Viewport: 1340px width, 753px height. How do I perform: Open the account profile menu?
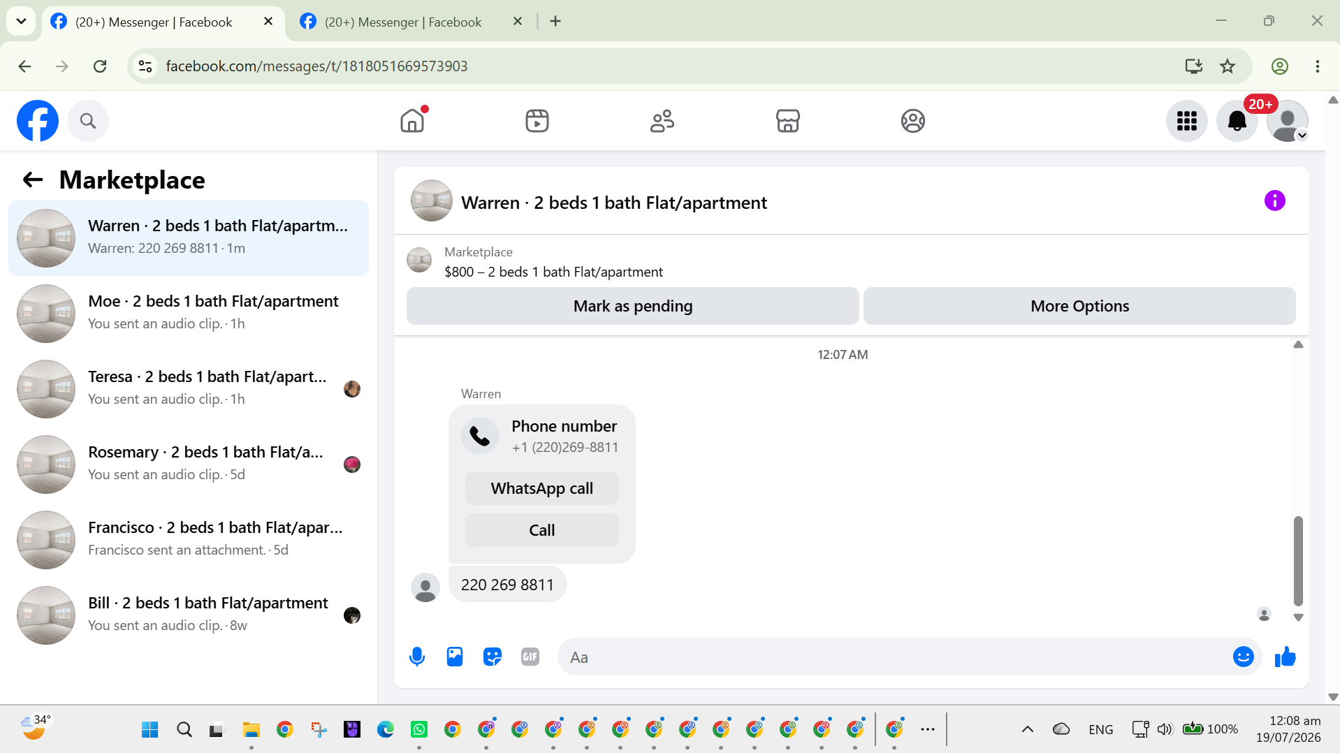[1287, 121]
